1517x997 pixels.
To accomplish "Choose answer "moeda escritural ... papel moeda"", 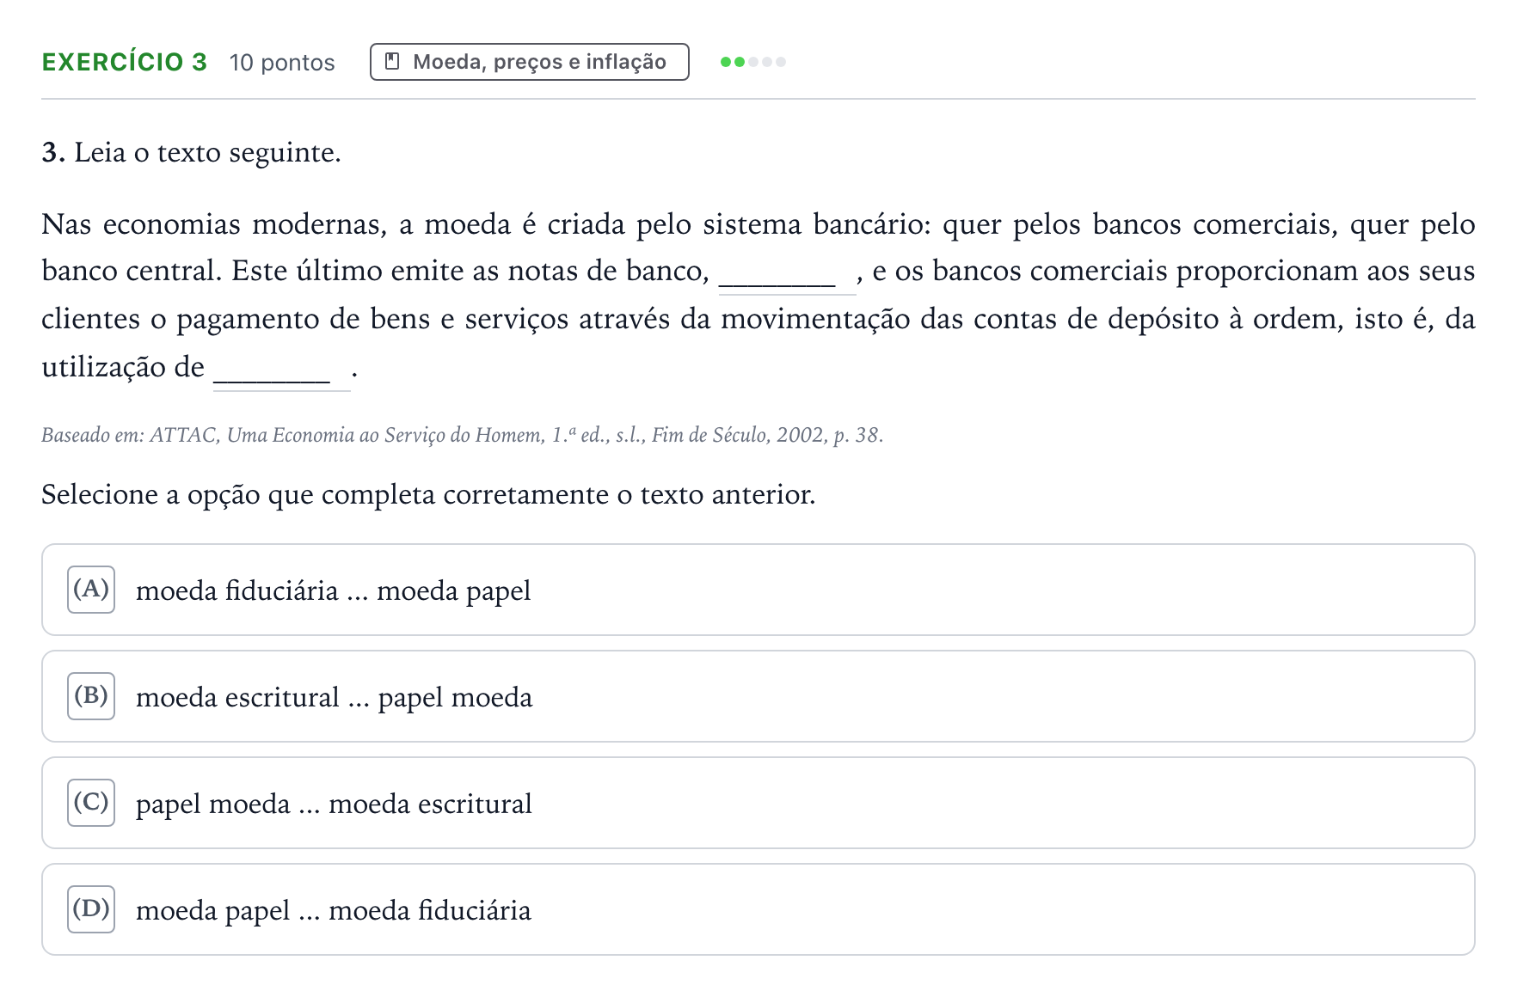I will click(758, 696).
